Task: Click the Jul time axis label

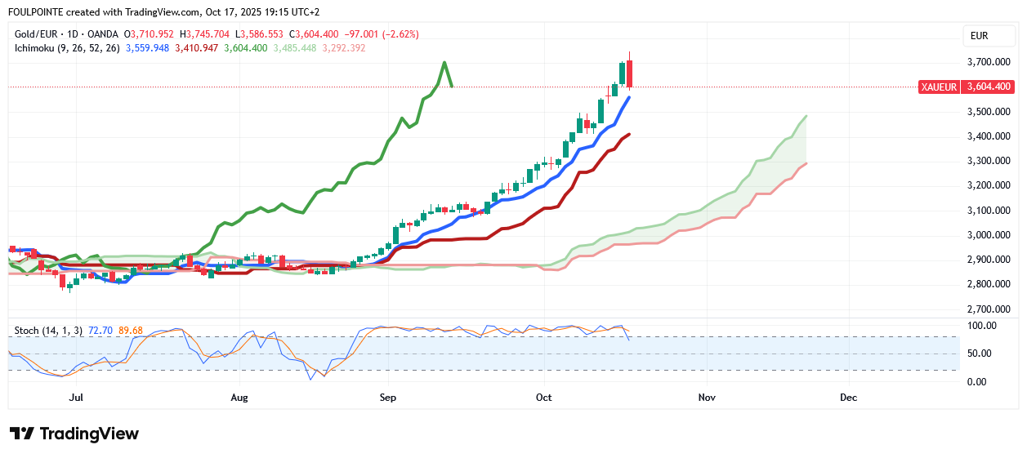Action: point(76,398)
